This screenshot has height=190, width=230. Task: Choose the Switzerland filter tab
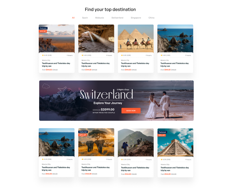tap(117, 18)
